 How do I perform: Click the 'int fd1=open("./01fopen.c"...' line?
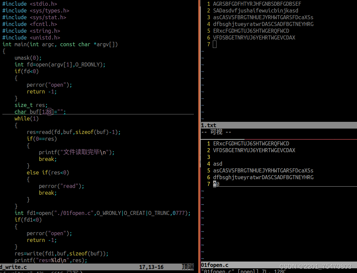point(103,213)
